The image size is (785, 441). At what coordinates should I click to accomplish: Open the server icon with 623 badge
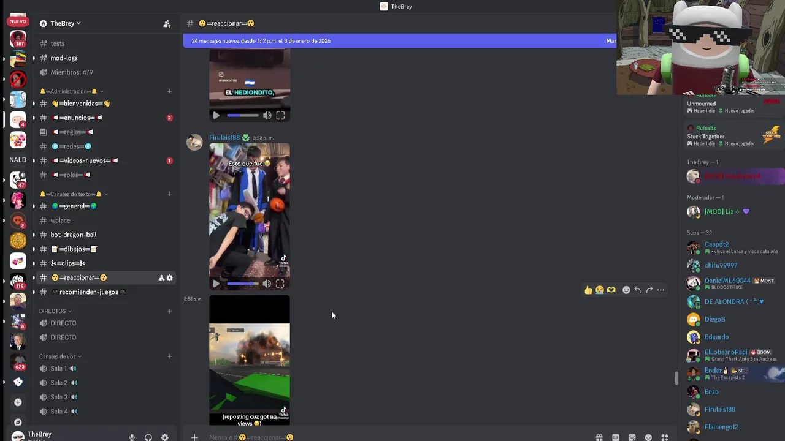[x=18, y=361]
